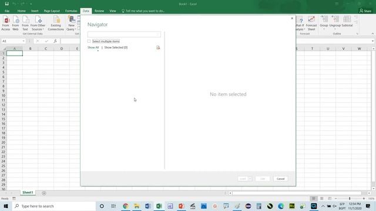Click the Navigator refresh icon

click(x=158, y=47)
